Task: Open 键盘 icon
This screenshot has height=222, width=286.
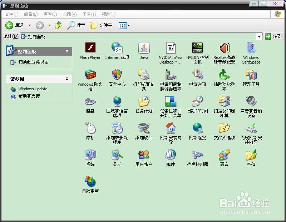Action: [90, 101]
